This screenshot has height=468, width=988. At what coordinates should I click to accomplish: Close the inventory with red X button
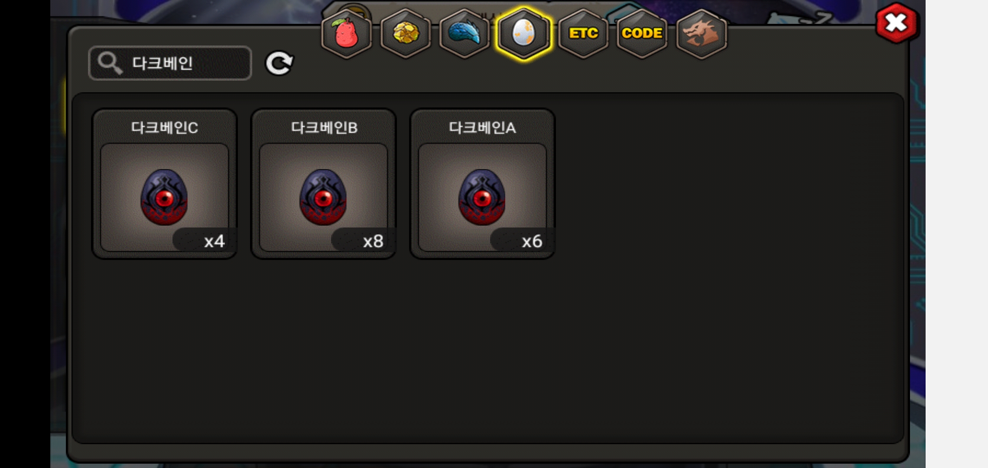click(x=896, y=23)
